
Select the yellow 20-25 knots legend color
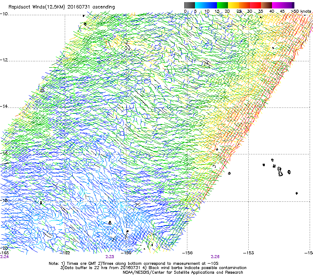click(233, 5)
